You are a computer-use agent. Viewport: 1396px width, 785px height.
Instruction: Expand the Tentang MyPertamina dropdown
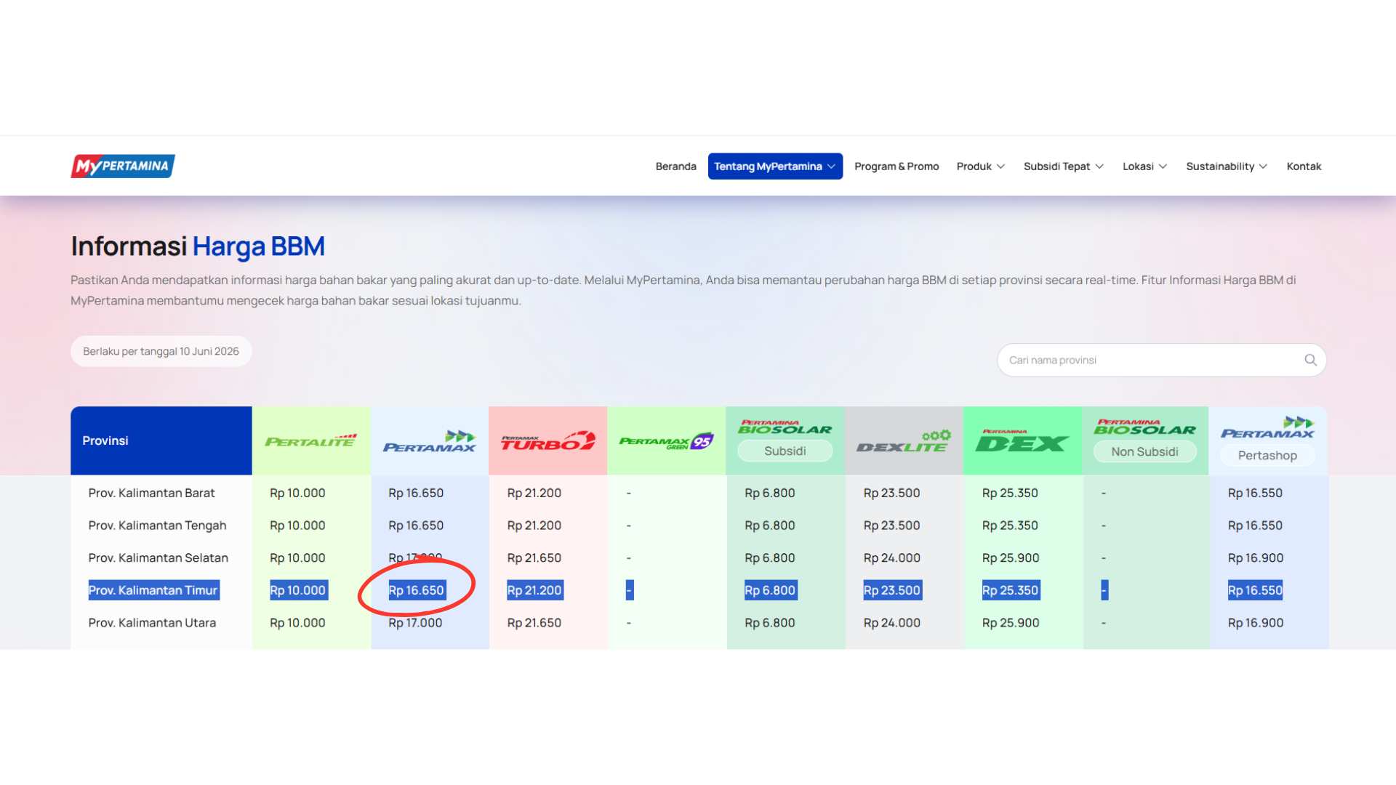tap(775, 166)
